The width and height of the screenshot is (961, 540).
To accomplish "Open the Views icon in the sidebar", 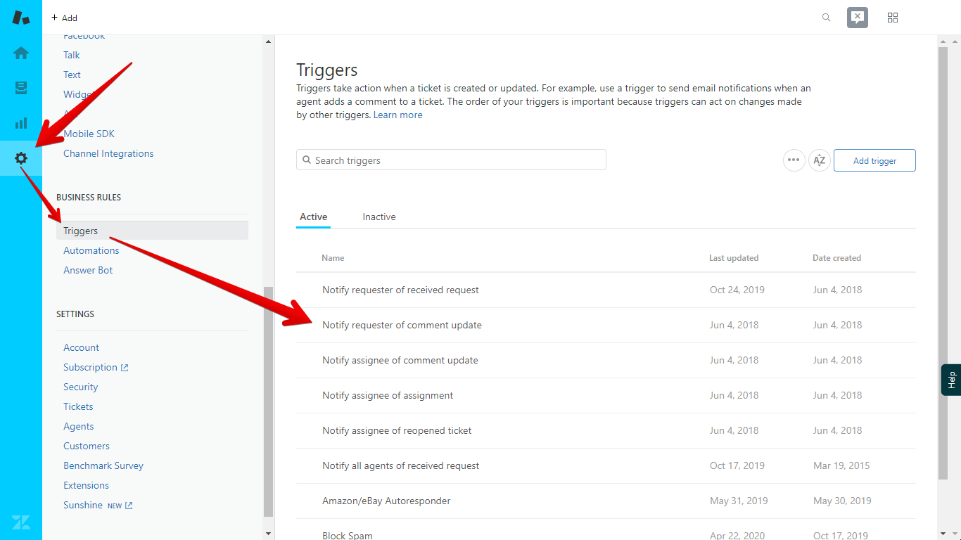I will [20, 88].
